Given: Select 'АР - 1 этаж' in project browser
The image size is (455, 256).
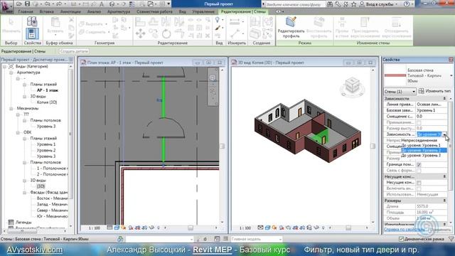Looking at the screenshot, I should pos(48,90).
